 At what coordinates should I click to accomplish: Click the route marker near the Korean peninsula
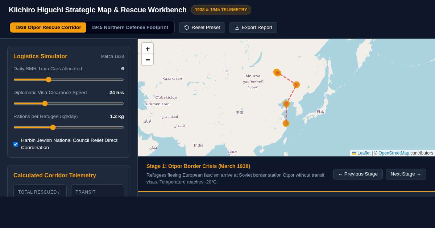286,104
